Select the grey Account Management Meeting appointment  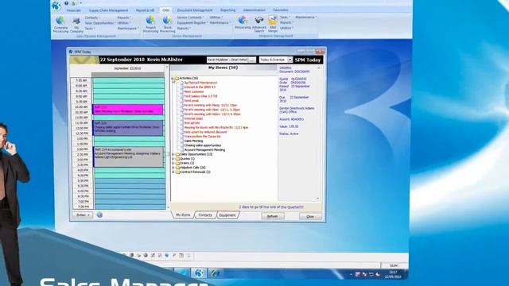coord(129,157)
